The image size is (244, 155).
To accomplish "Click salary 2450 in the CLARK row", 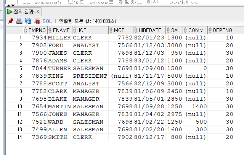I will pyautogui.click(x=175, y=91).
